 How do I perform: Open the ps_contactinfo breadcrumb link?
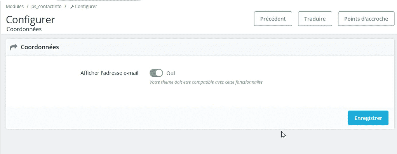coord(46,7)
